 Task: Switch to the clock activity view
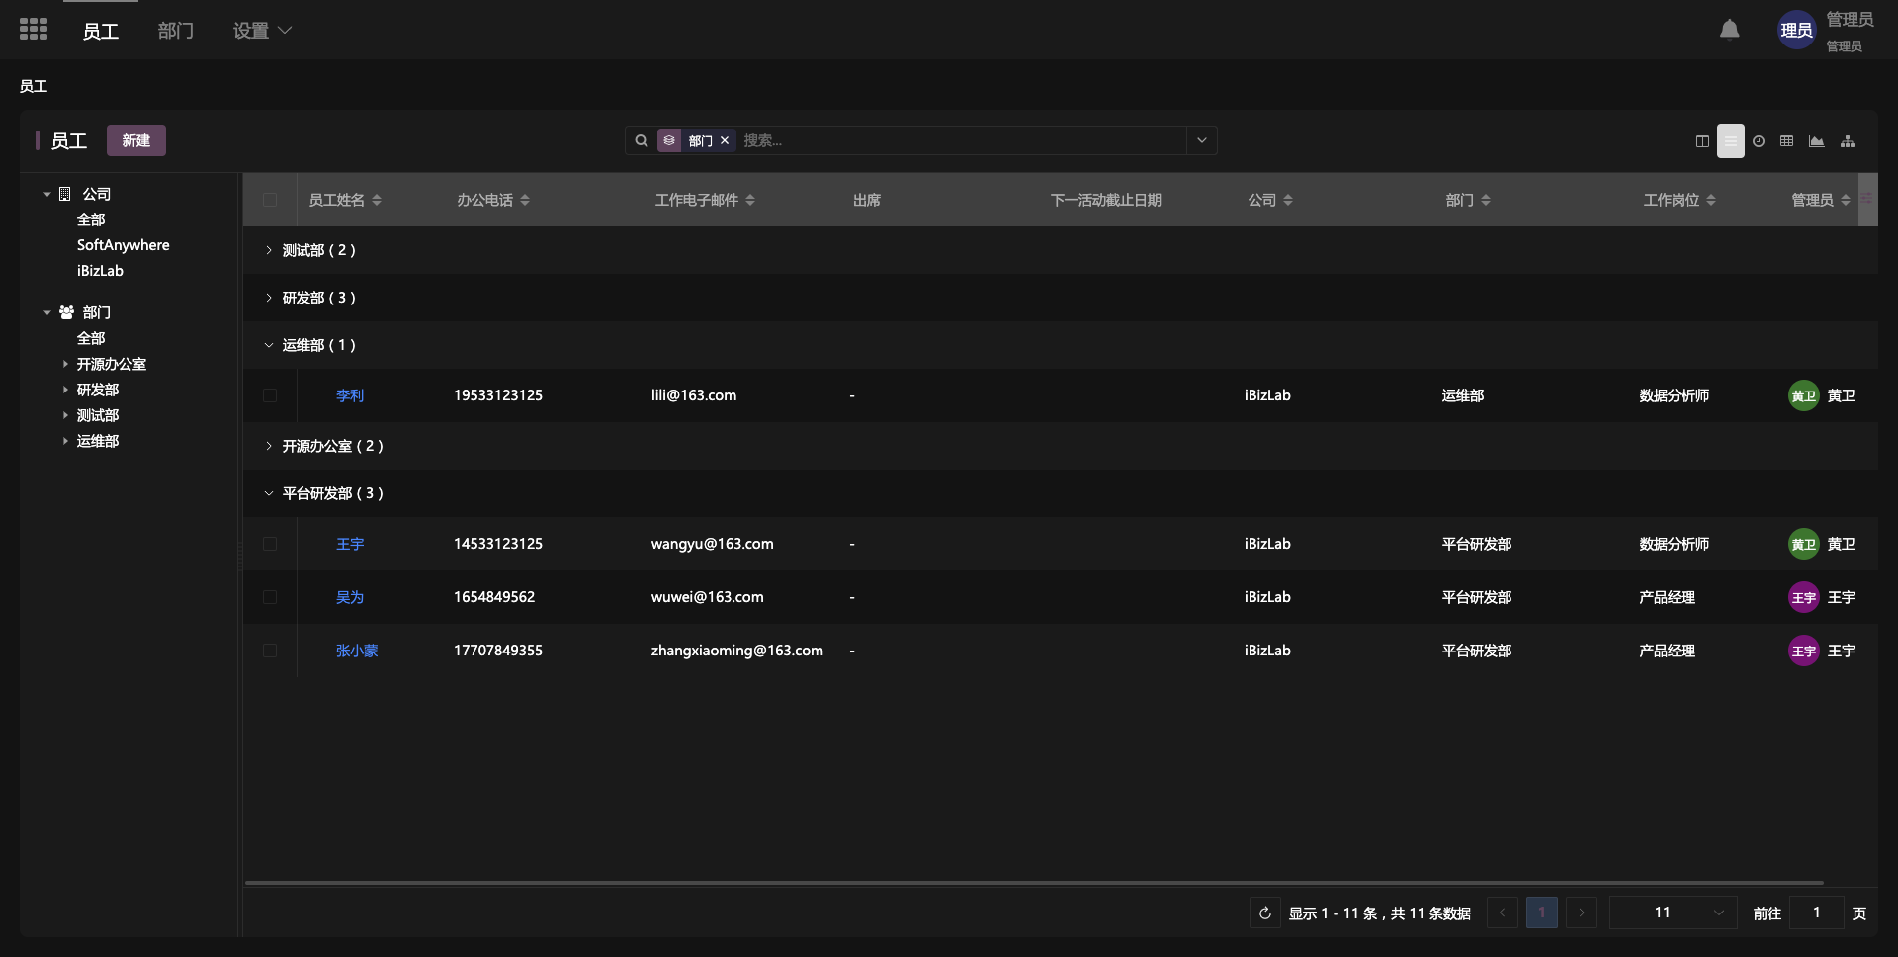click(x=1759, y=141)
